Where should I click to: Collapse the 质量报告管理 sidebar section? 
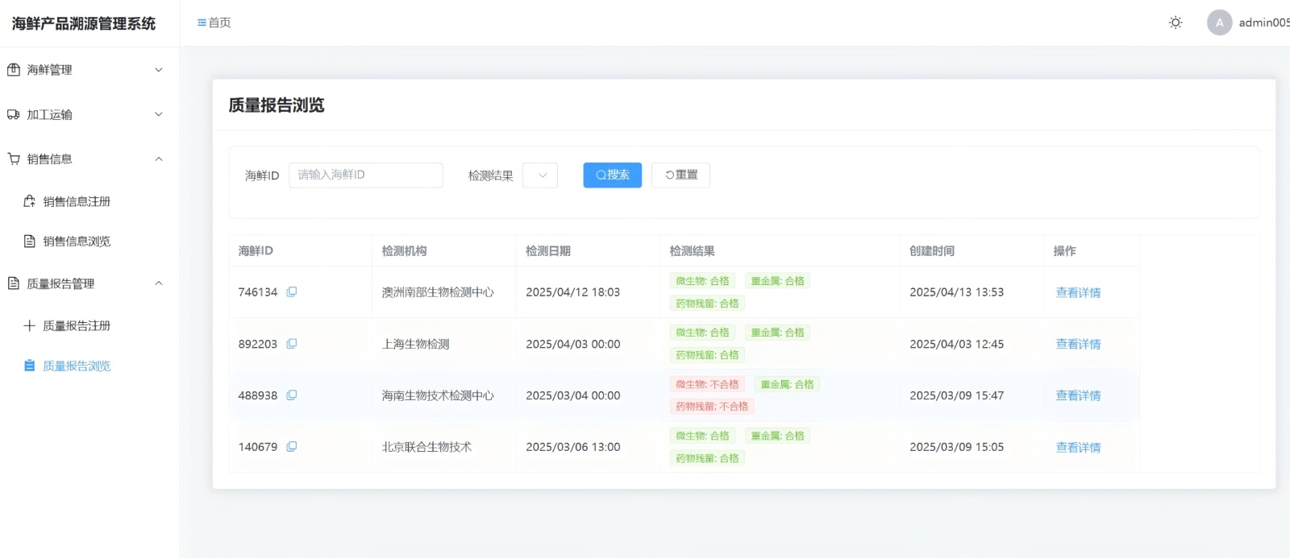pos(85,283)
